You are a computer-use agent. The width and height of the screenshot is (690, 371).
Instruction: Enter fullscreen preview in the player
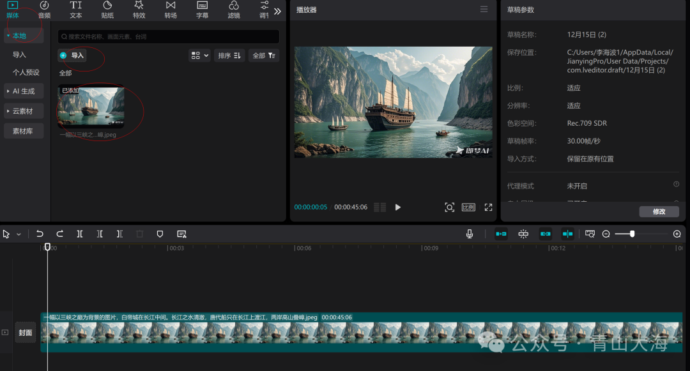[488, 208]
